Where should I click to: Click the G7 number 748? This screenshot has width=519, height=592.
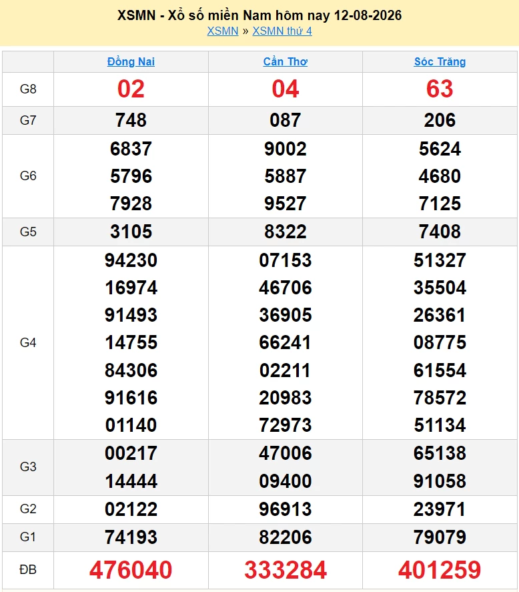(131, 120)
